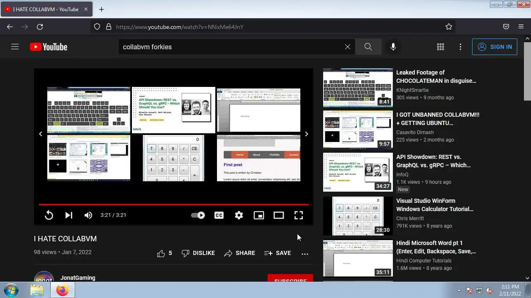Start voice search with microphone
The height and width of the screenshot is (298, 531).
(393, 47)
